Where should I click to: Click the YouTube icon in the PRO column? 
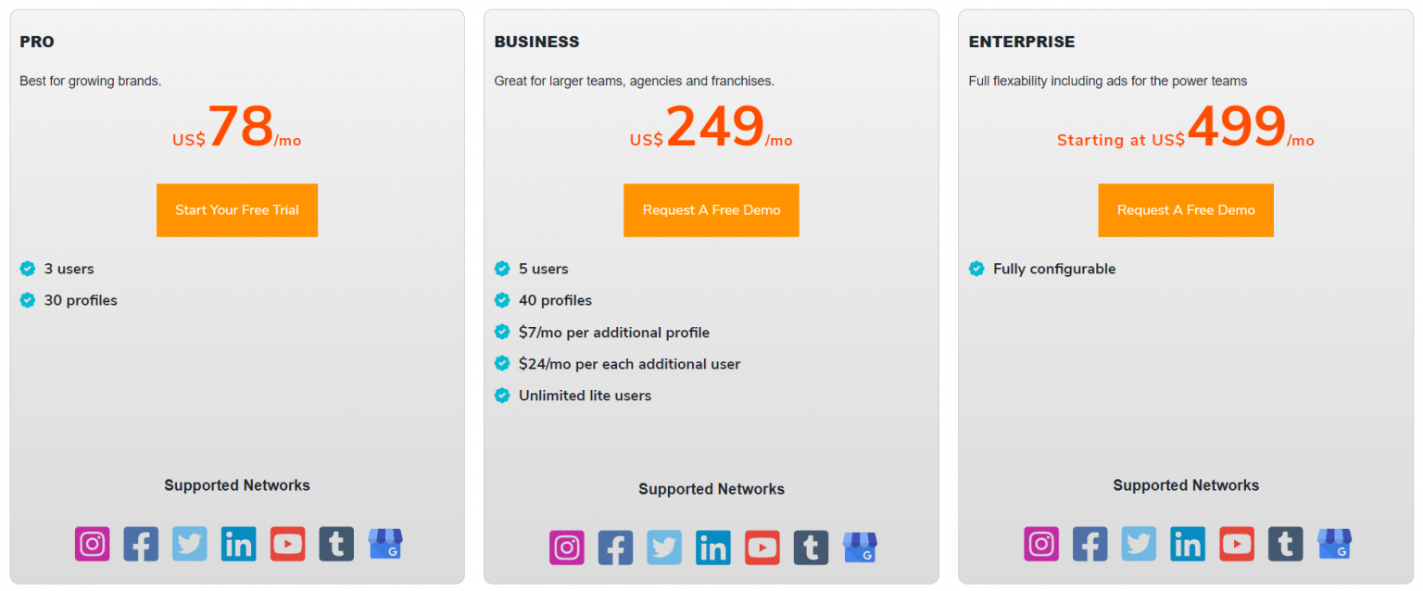click(x=287, y=544)
